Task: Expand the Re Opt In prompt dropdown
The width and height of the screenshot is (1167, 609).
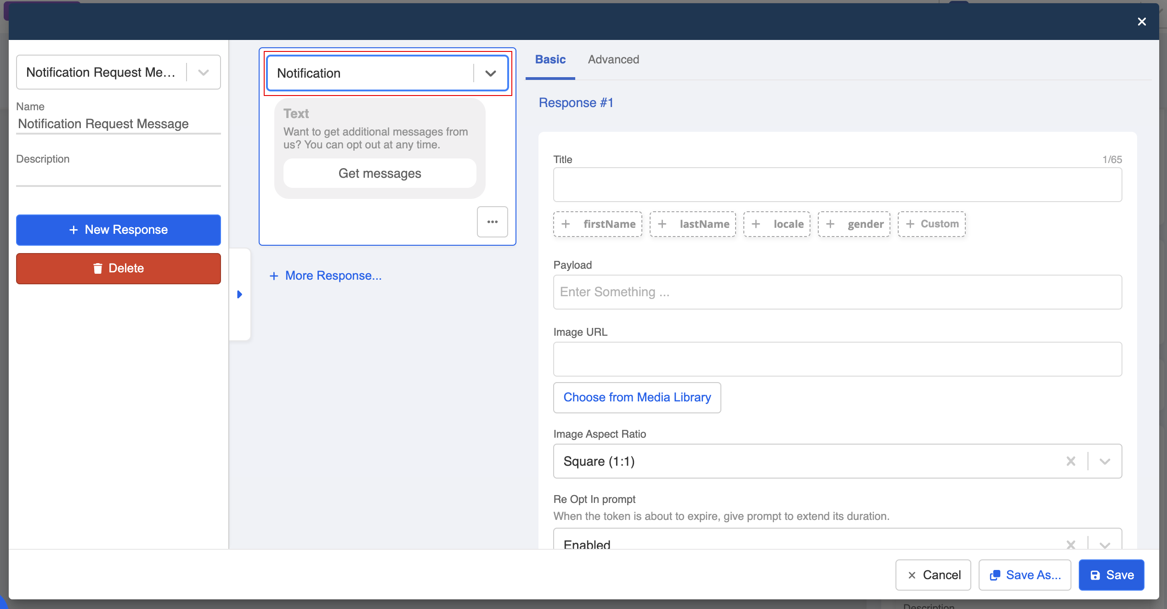Action: click(1105, 544)
